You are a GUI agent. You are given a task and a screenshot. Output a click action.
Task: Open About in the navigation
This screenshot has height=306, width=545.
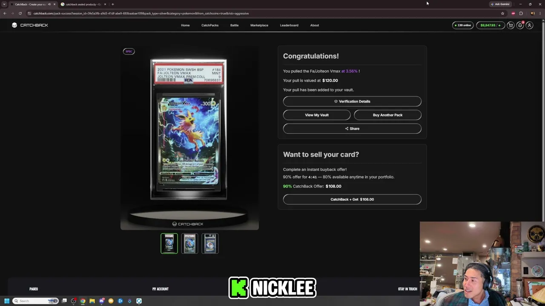click(x=315, y=25)
